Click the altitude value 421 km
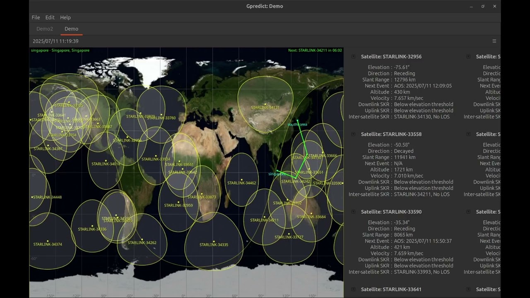 402,247
